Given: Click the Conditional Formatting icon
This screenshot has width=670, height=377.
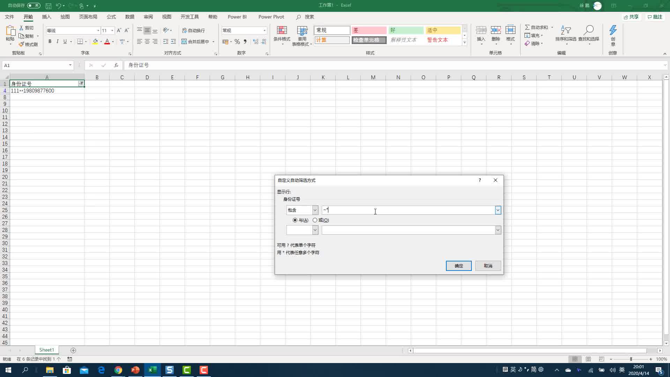Looking at the screenshot, I should (x=282, y=31).
